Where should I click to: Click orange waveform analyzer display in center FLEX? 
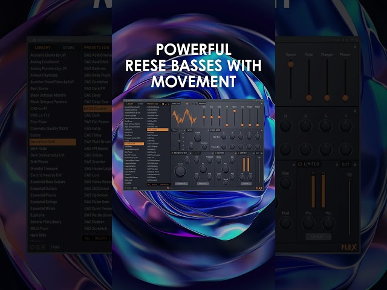184,117
